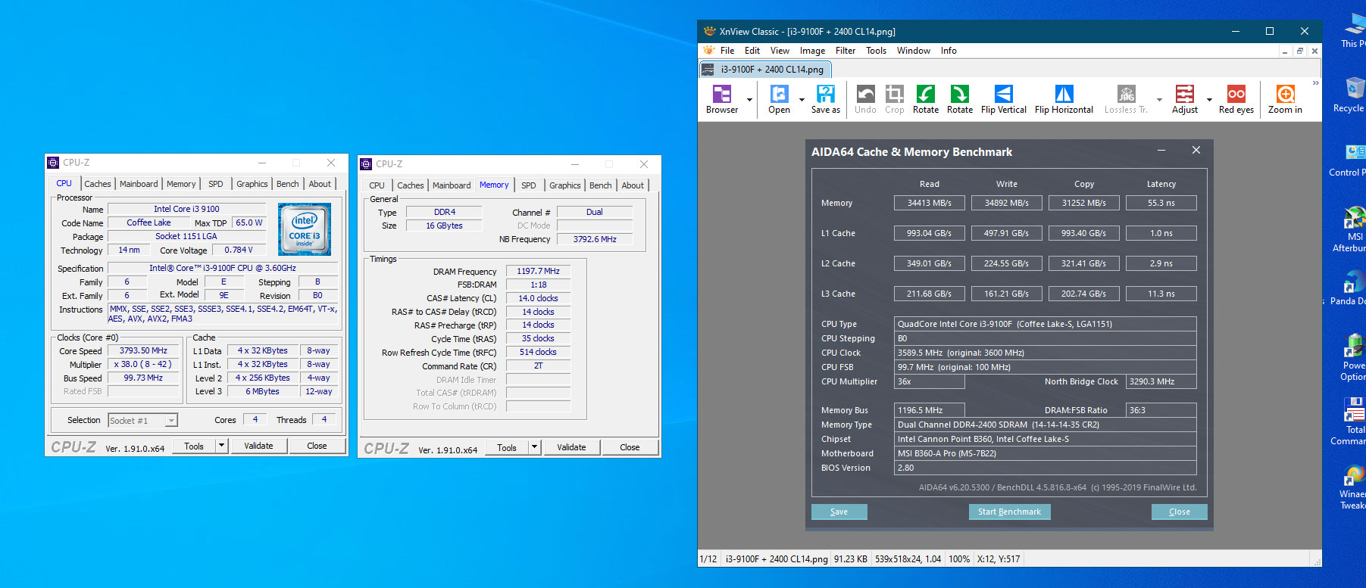Select the i3-9100F + 2400 CL14.png document tab
This screenshot has width=1366, height=588.
point(765,70)
